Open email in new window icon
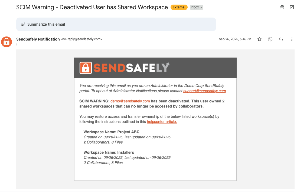 coord(292,7)
